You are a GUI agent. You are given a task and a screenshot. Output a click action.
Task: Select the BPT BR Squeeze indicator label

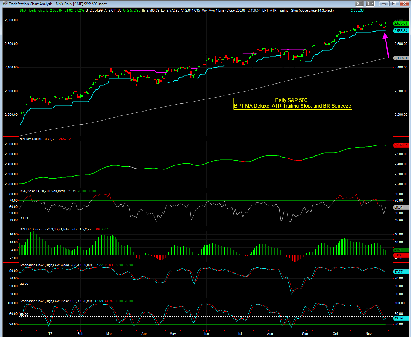55,229
